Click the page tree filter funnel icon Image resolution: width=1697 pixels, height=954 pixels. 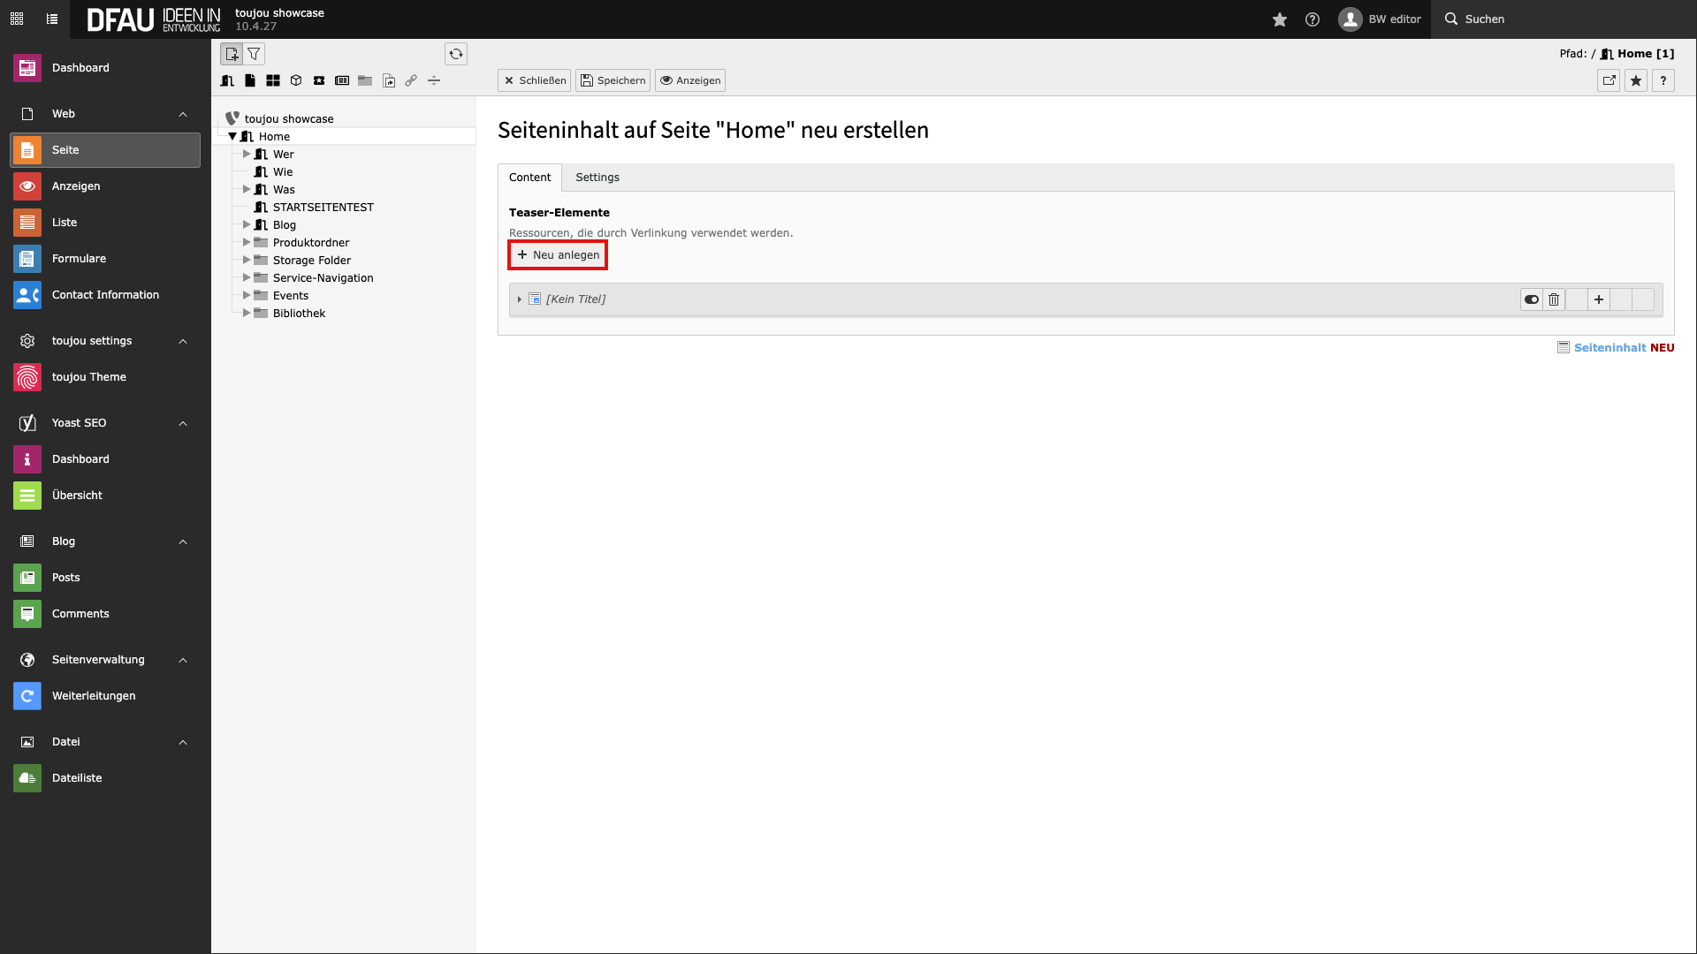click(254, 54)
